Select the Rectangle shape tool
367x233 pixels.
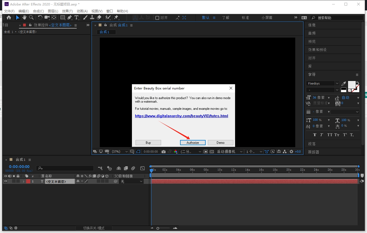[x=63, y=18]
